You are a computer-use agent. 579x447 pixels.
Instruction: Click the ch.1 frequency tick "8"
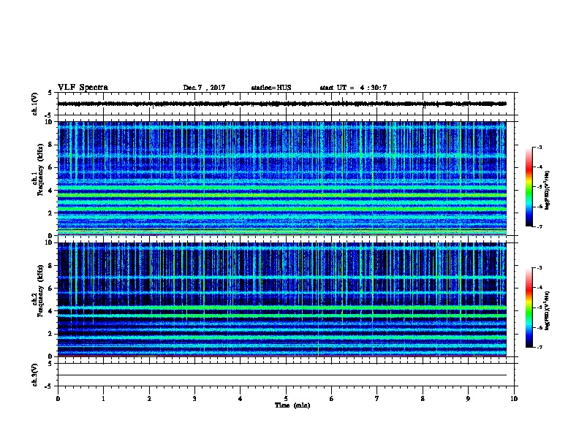coord(50,145)
